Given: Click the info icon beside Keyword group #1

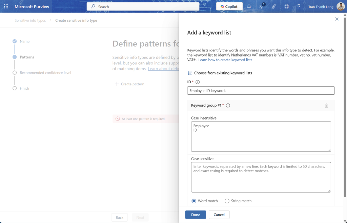Looking at the screenshot, I should [228, 106].
